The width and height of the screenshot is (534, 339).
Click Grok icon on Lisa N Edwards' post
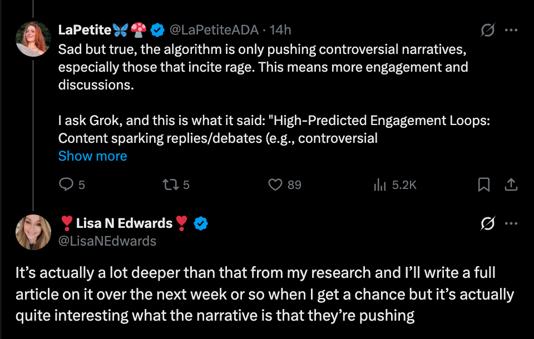tap(487, 224)
